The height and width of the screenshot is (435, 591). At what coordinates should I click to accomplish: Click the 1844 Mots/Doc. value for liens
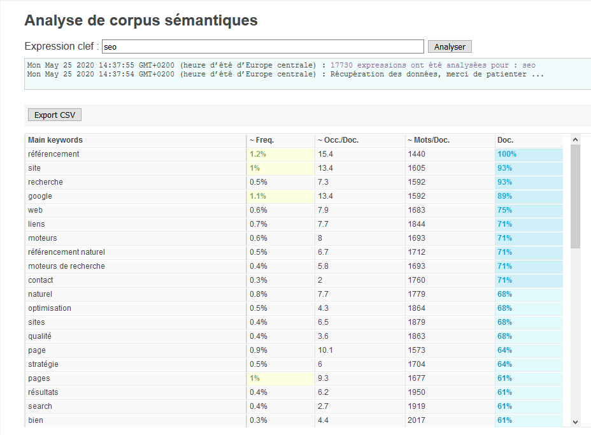pyautogui.click(x=417, y=224)
